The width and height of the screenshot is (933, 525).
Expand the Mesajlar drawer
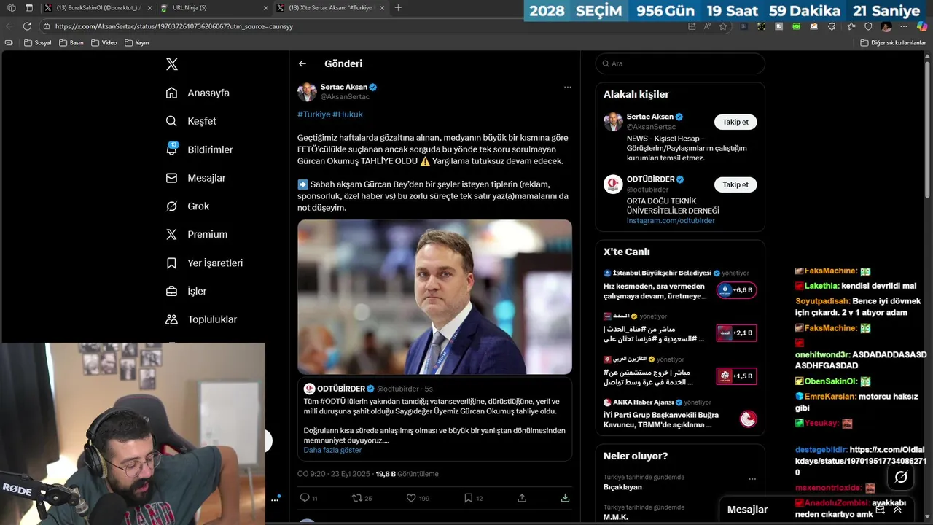[x=897, y=509]
